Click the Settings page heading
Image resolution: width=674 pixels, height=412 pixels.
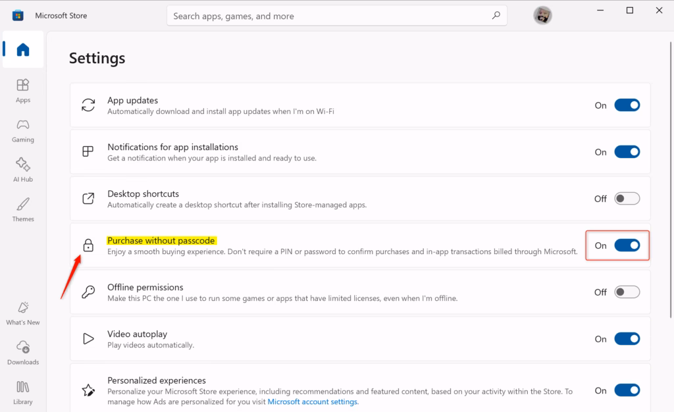pos(97,59)
